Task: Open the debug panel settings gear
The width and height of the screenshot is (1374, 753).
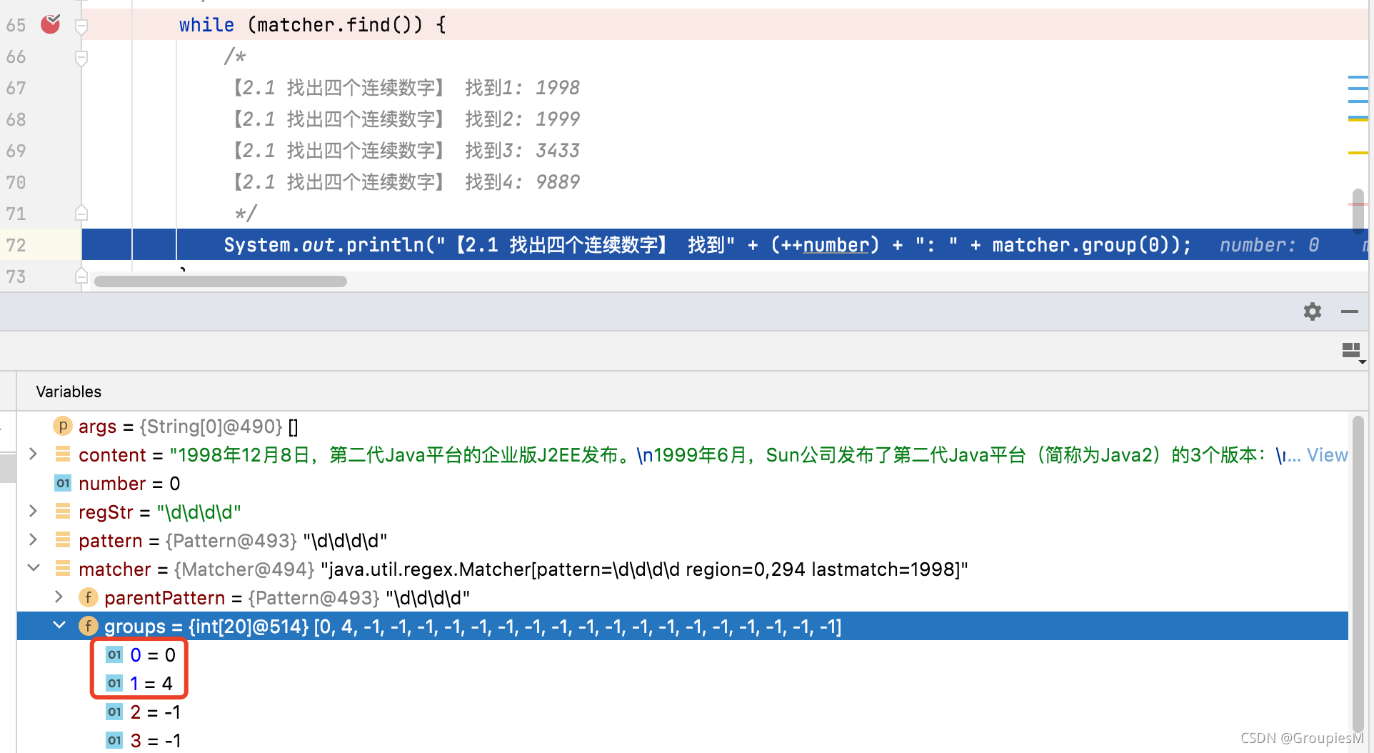Action: tap(1312, 311)
